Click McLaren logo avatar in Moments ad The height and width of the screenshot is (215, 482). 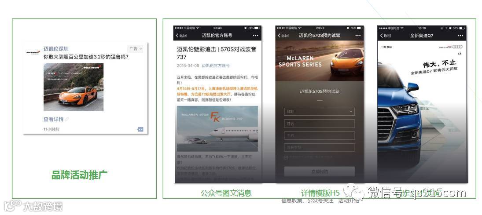pos(33,53)
